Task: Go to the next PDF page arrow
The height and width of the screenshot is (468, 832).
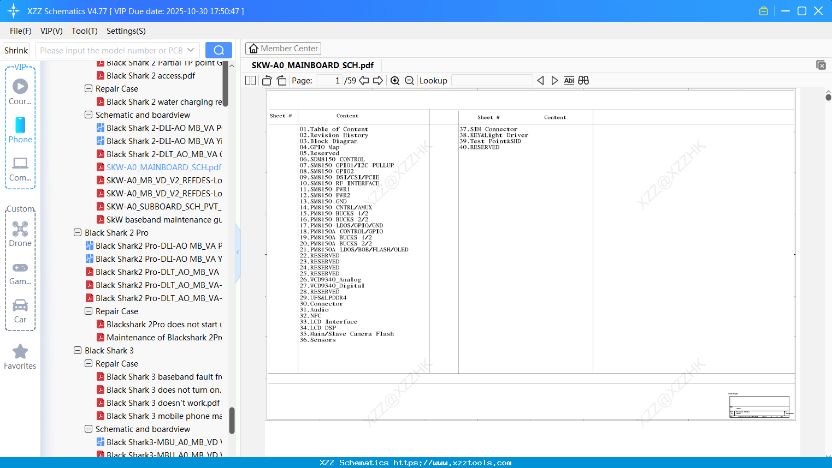Action: click(x=378, y=81)
